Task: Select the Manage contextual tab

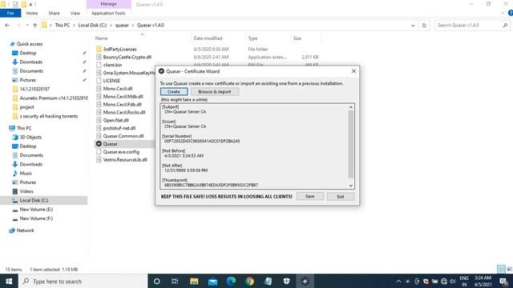Action: [x=109, y=4]
